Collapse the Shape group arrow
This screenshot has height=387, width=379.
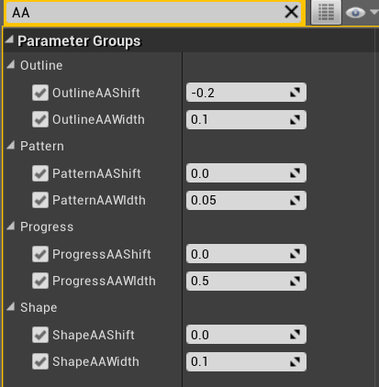[11, 306]
